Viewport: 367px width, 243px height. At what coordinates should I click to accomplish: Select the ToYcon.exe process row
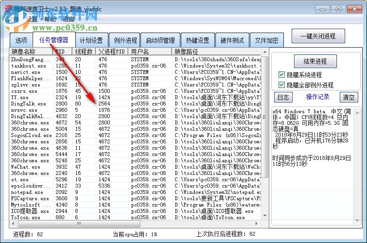(135, 217)
